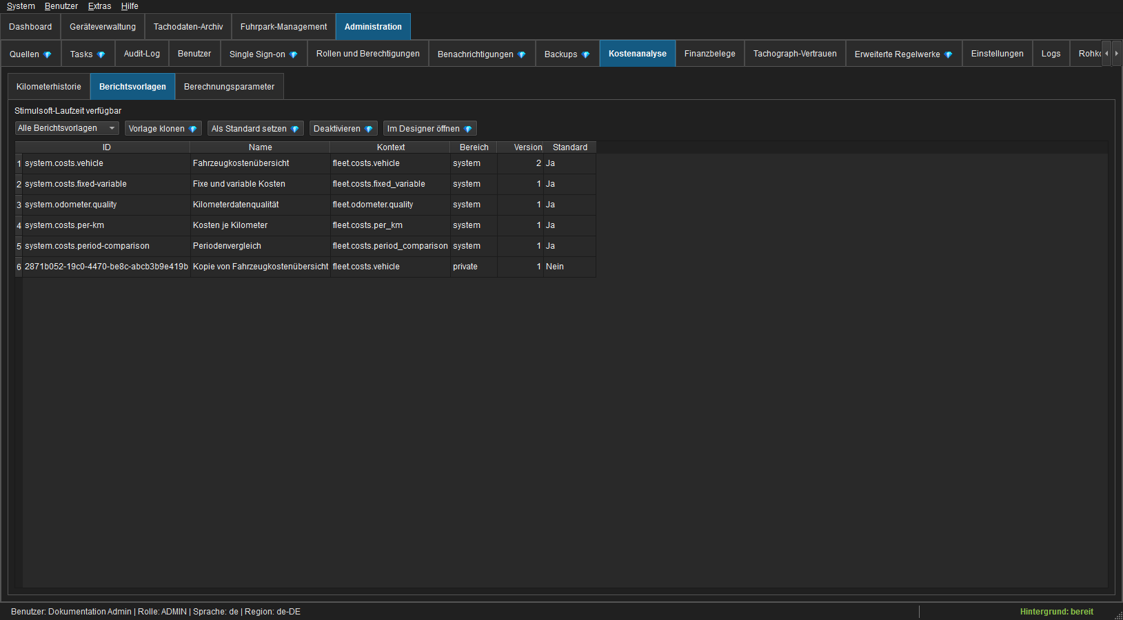
Task: Click the diamond icon on Deaktivieren
Action: [x=369, y=129]
